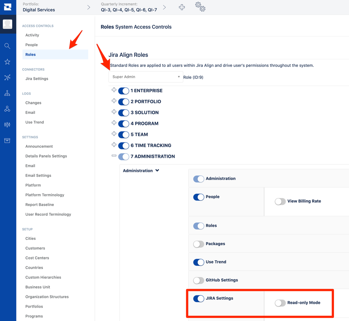Collapse the Administration section chevron
Image resolution: width=349 pixels, height=321 pixels.
[157, 170]
